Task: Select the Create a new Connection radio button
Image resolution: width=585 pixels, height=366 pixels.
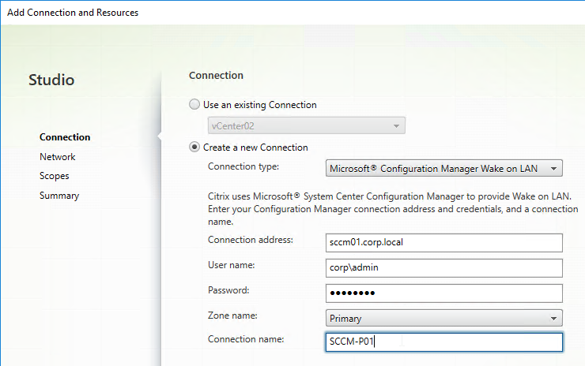Action: point(194,147)
